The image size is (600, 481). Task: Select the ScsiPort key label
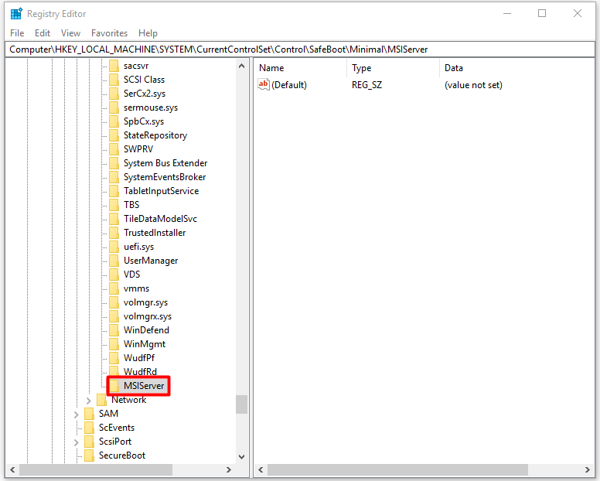click(x=115, y=442)
